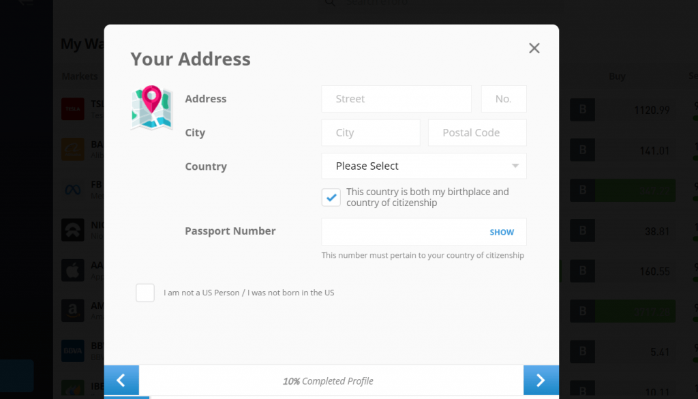Image resolution: width=698 pixels, height=399 pixels.
Task: Click the NIO logo in markets list
Action: [73, 230]
